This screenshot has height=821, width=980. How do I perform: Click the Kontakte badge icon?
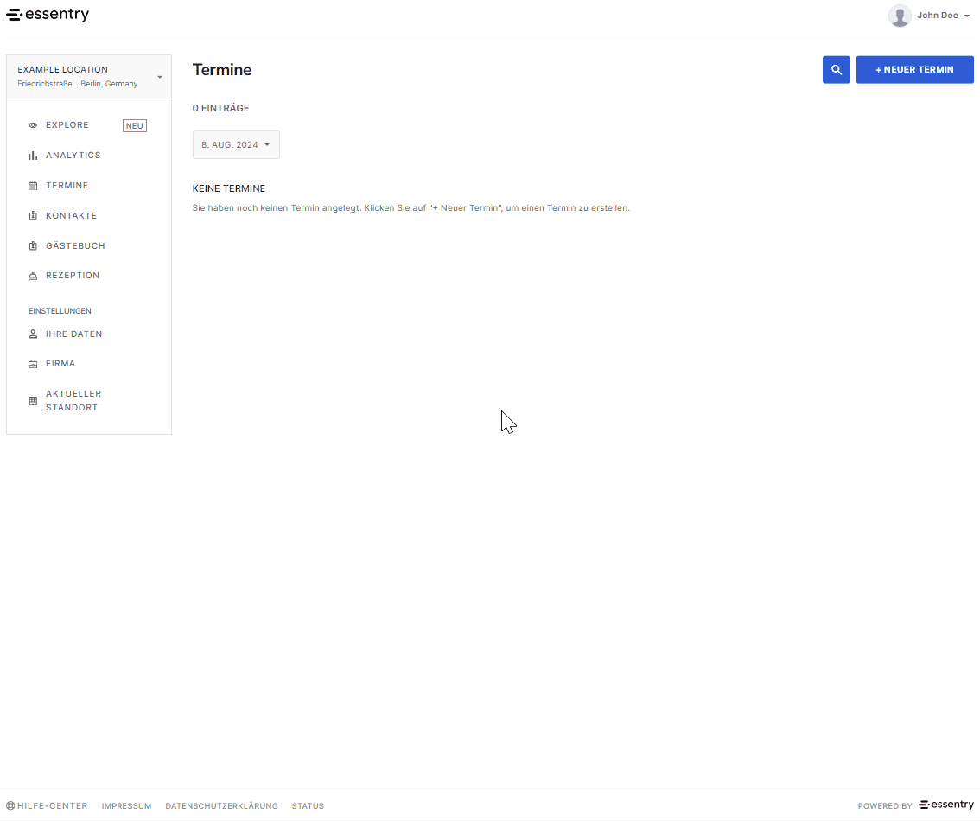click(33, 215)
